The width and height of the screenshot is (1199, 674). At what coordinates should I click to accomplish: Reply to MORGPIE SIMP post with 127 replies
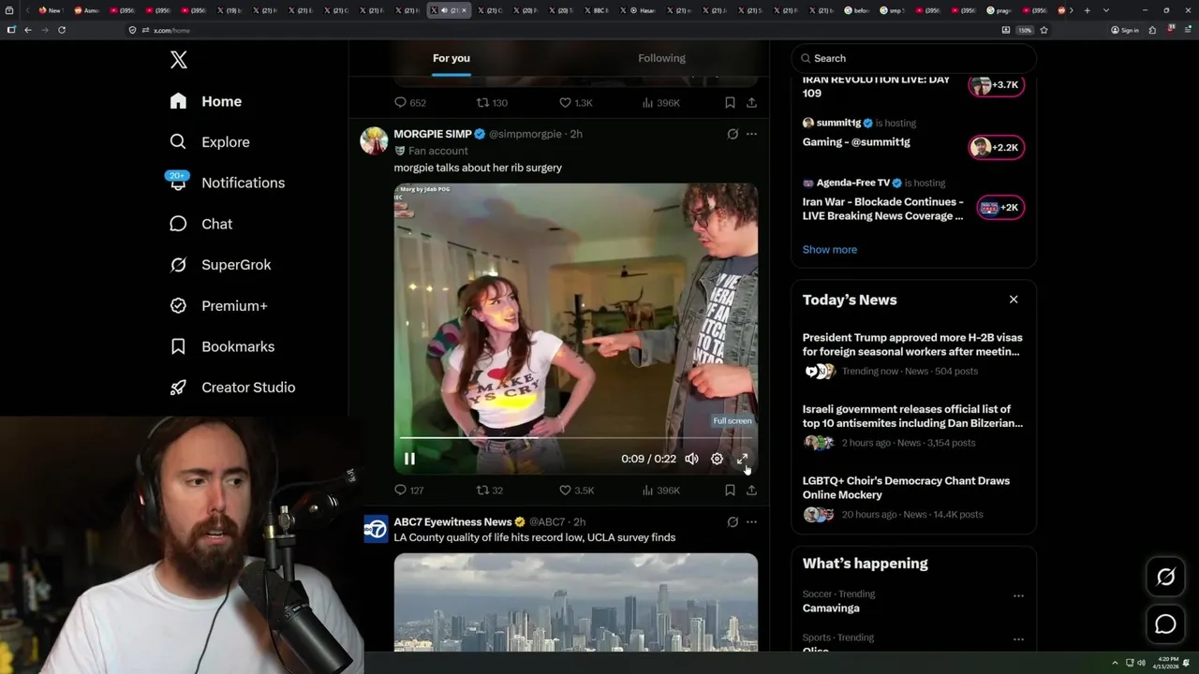(408, 490)
